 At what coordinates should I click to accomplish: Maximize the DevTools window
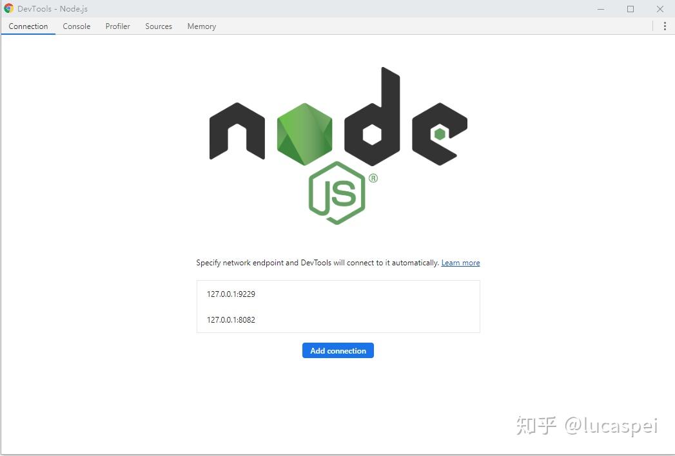point(631,8)
